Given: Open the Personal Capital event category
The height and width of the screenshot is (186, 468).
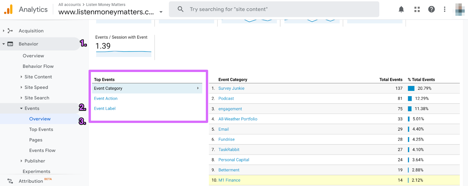Looking at the screenshot, I should [234, 160].
